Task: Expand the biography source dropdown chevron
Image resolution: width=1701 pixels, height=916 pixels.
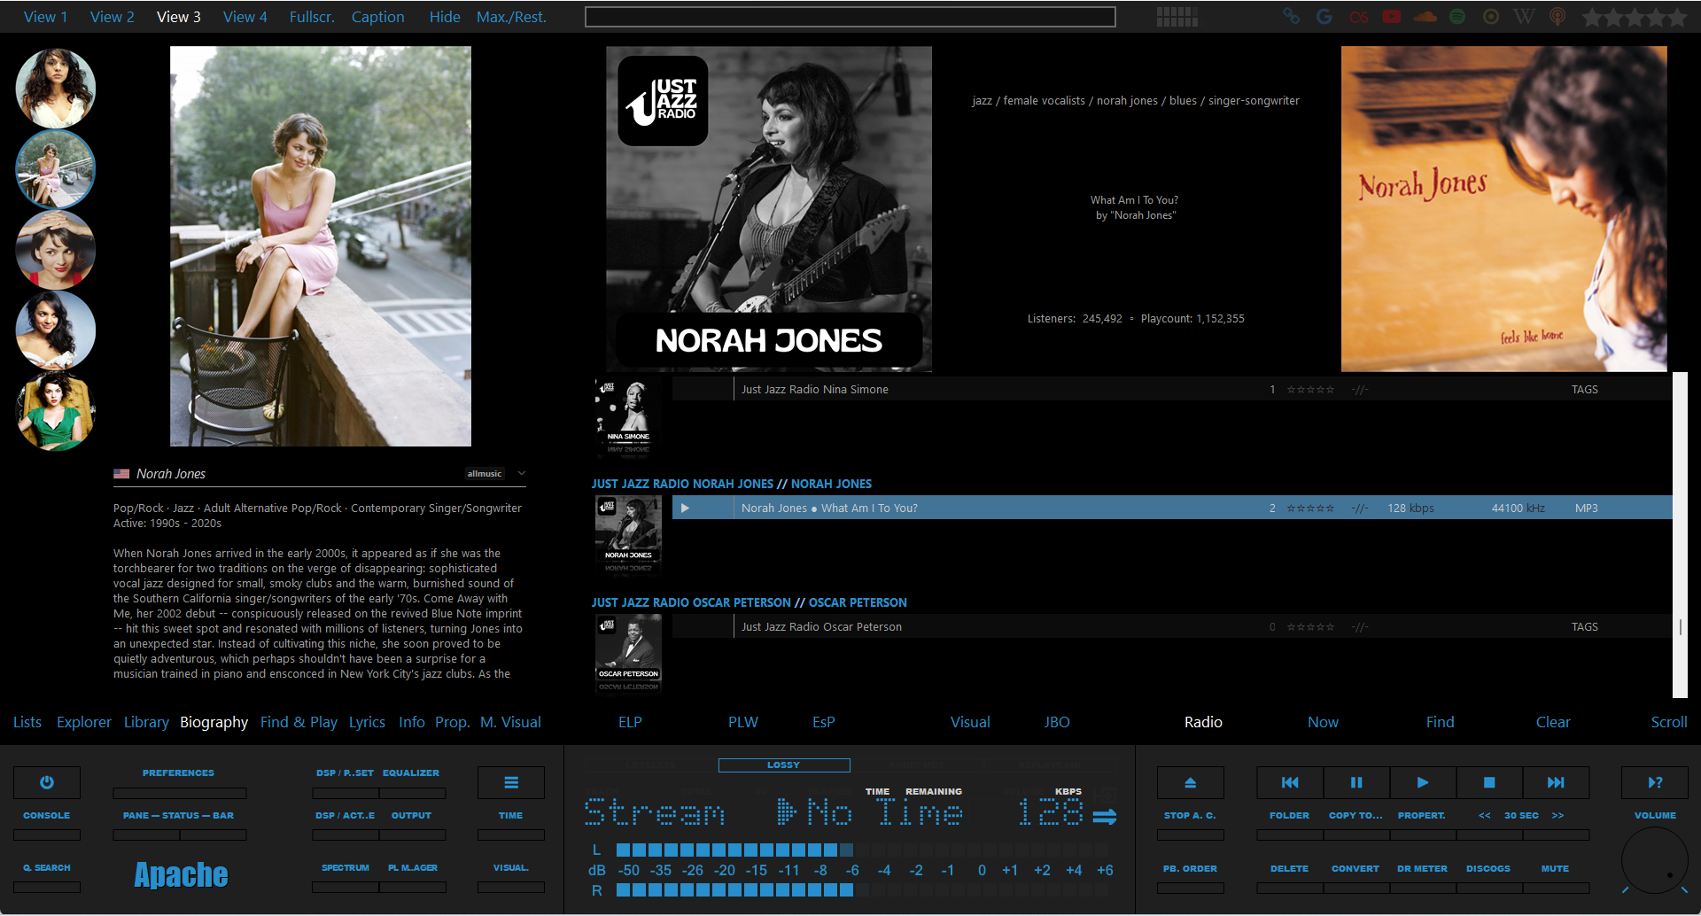Action: (x=522, y=473)
